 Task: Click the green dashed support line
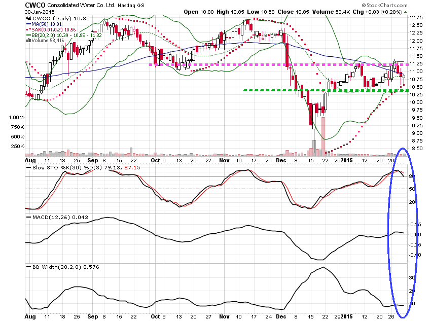(326, 90)
